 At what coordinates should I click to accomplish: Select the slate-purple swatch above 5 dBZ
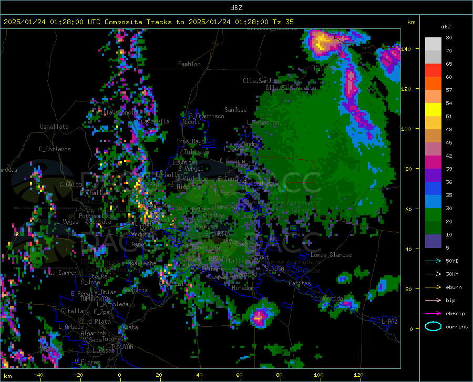tap(433, 241)
